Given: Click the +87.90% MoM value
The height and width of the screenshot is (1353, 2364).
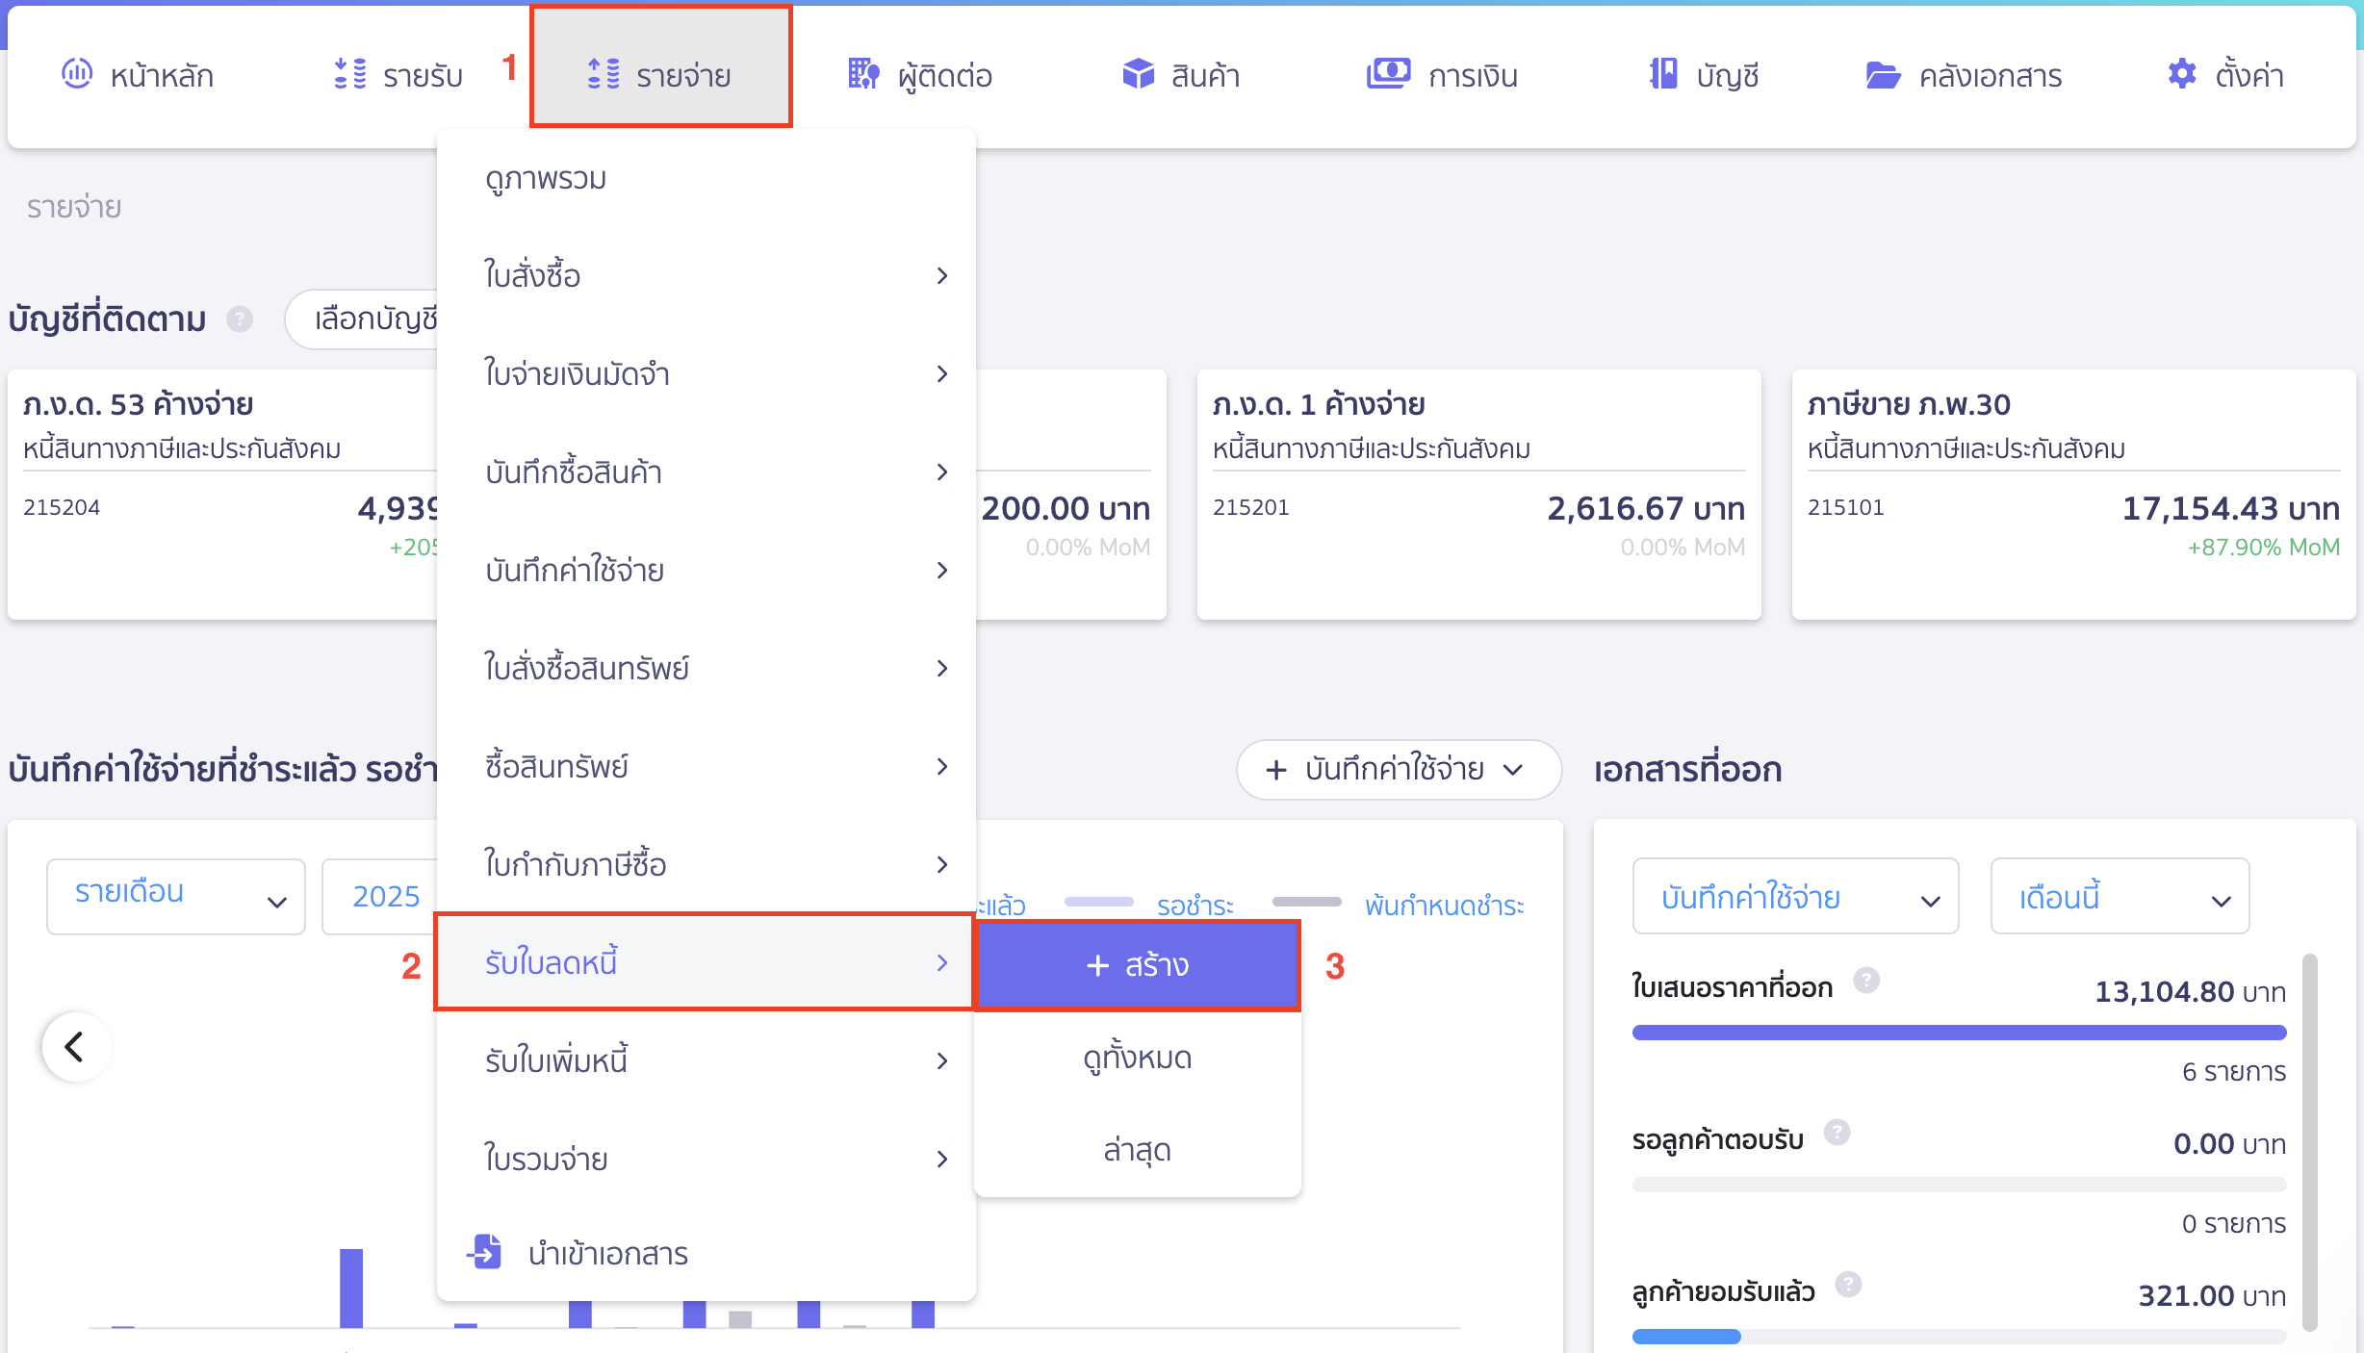Looking at the screenshot, I should click(2263, 547).
